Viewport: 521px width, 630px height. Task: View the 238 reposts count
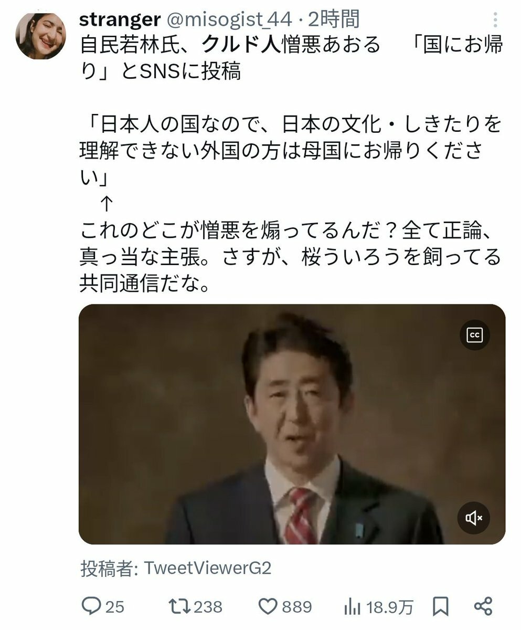point(208,607)
